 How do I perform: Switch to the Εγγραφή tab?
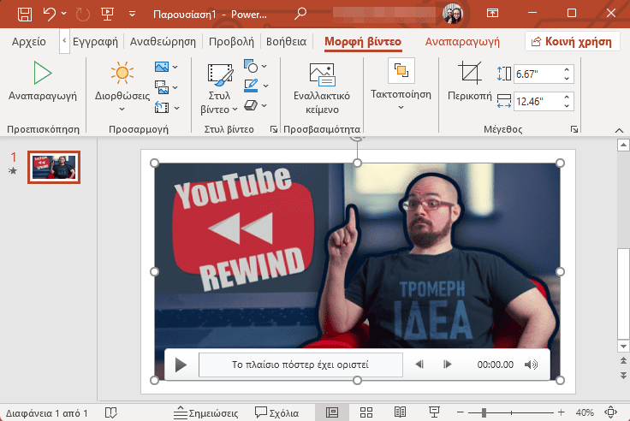95,42
